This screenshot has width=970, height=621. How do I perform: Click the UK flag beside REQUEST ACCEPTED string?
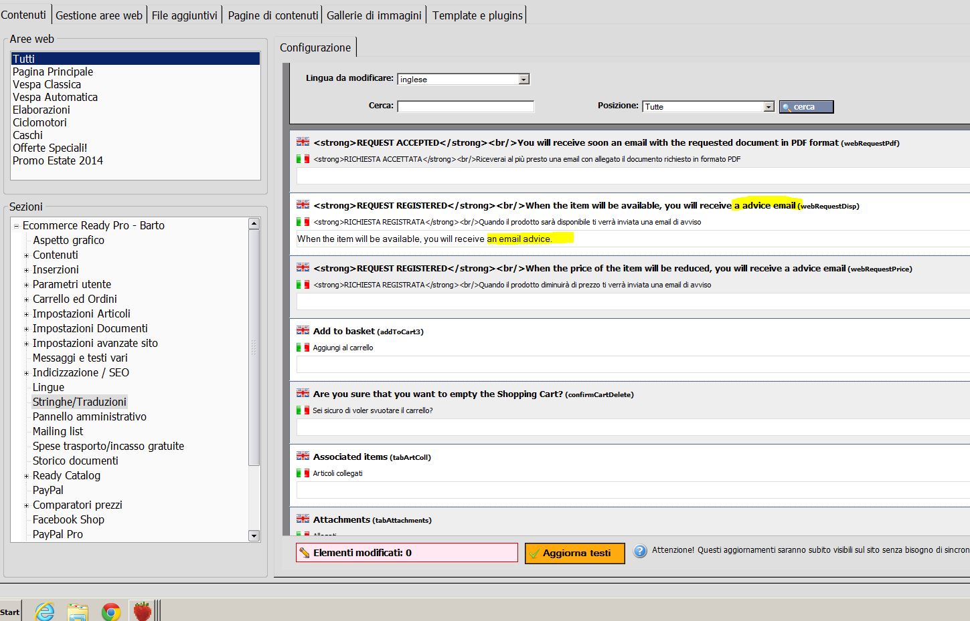303,142
